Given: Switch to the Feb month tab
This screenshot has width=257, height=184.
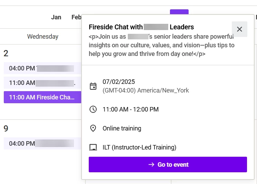Looking at the screenshot, I should point(76,17).
